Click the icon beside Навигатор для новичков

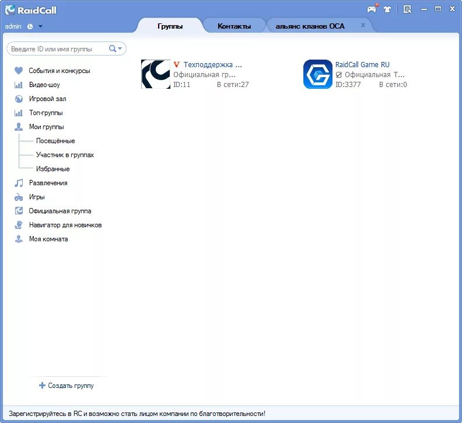tap(19, 225)
